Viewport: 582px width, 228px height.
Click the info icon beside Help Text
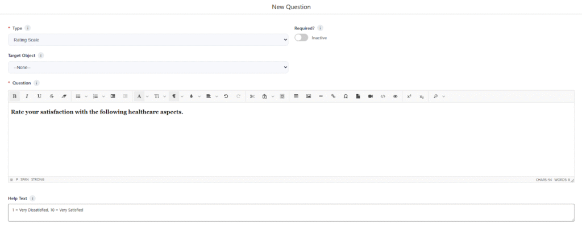coord(32,199)
